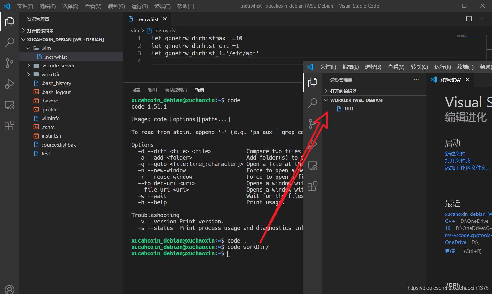Open Remote Explorer in main window activity bar
Image resolution: width=492 pixels, height=294 pixels.
click(x=10, y=105)
